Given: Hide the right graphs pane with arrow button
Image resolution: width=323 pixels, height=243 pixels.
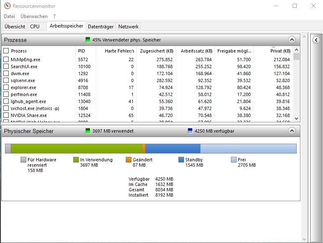Looking at the screenshot, I should click(316, 40).
